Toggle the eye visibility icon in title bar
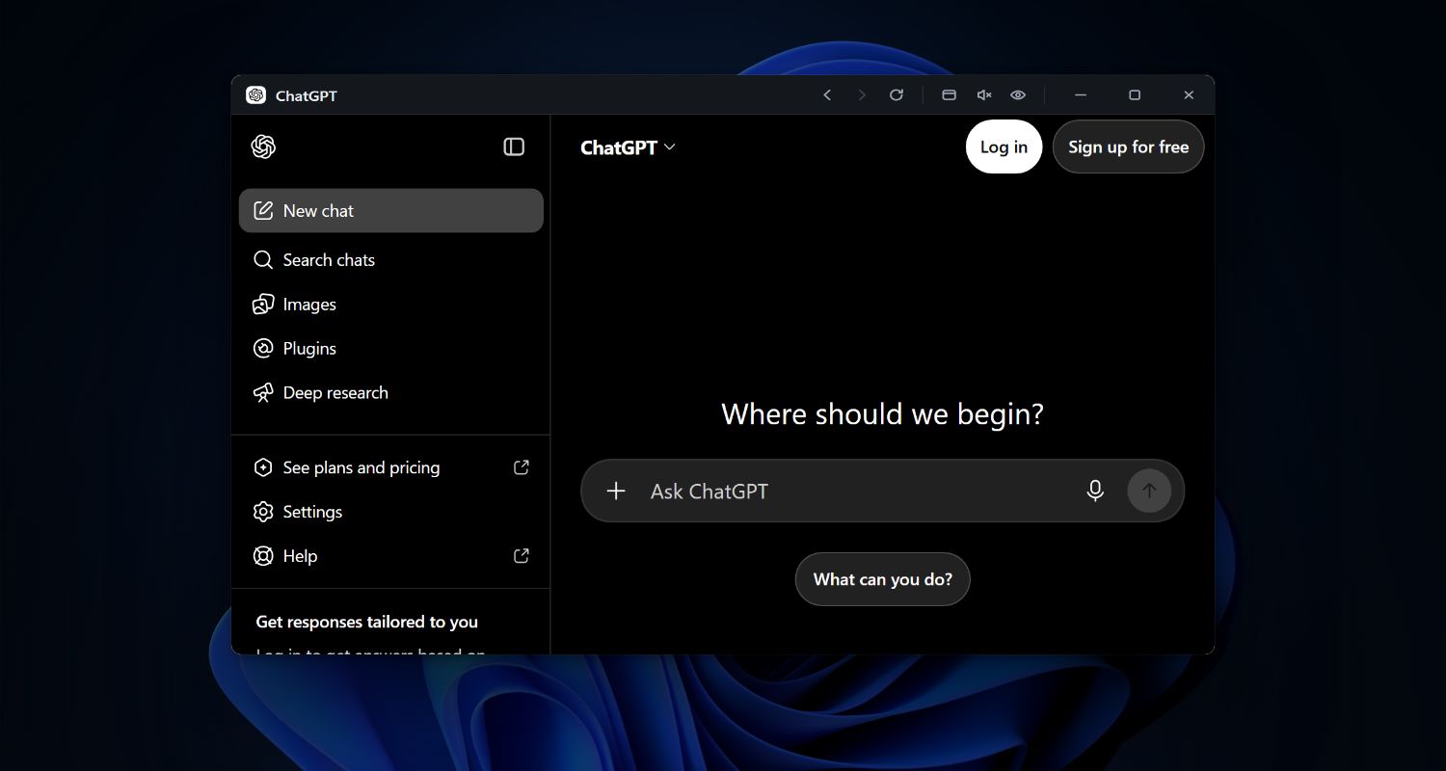The width and height of the screenshot is (1446, 771). [1018, 94]
